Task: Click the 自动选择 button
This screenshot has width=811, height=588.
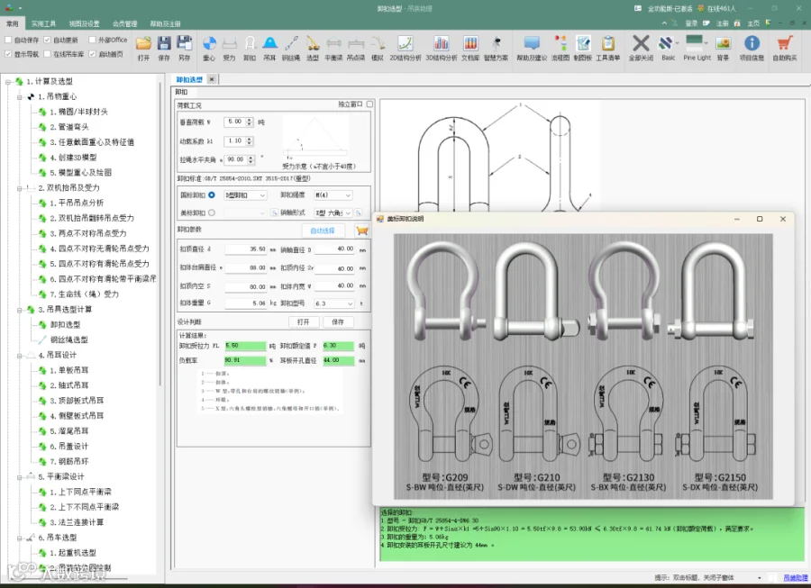Action: (323, 231)
